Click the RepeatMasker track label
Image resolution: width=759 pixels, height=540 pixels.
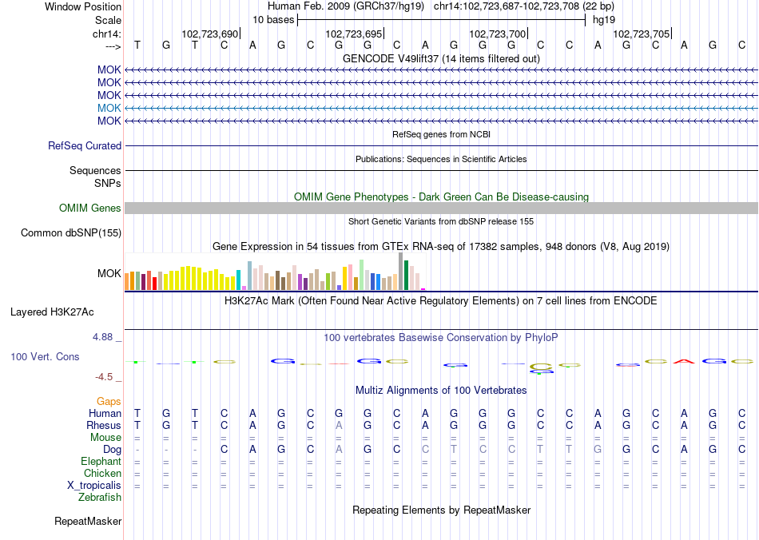[88, 521]
